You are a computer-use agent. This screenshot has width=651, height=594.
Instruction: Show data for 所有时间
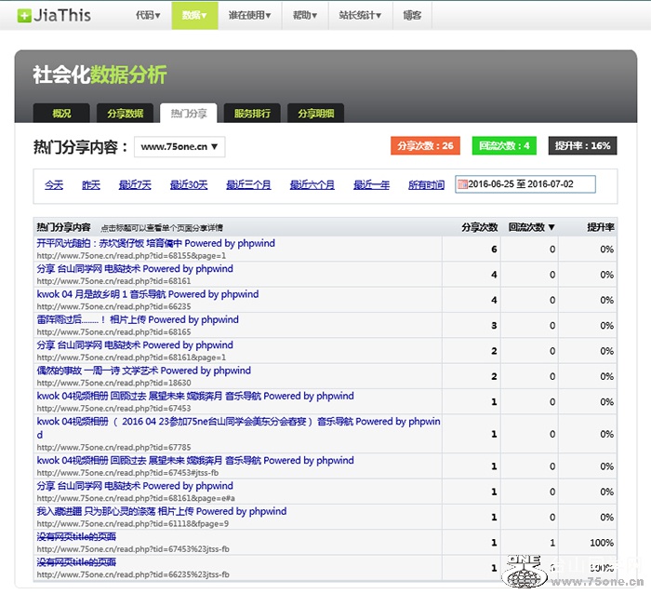click(x=426, y=185)
